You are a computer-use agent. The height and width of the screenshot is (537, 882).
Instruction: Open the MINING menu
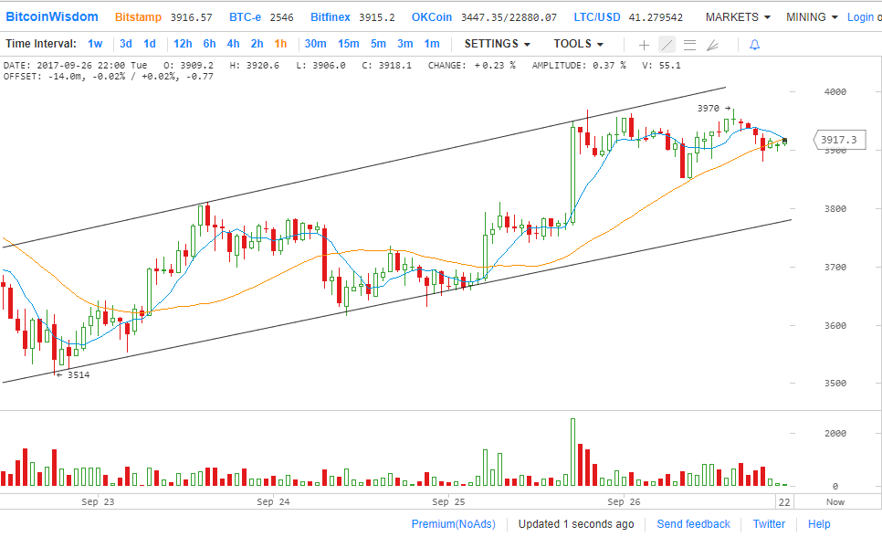pos(811,17)
